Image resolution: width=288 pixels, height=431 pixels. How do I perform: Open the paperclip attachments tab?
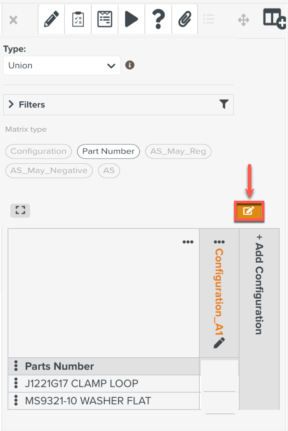pyautogui.click(x=184, y=20)
